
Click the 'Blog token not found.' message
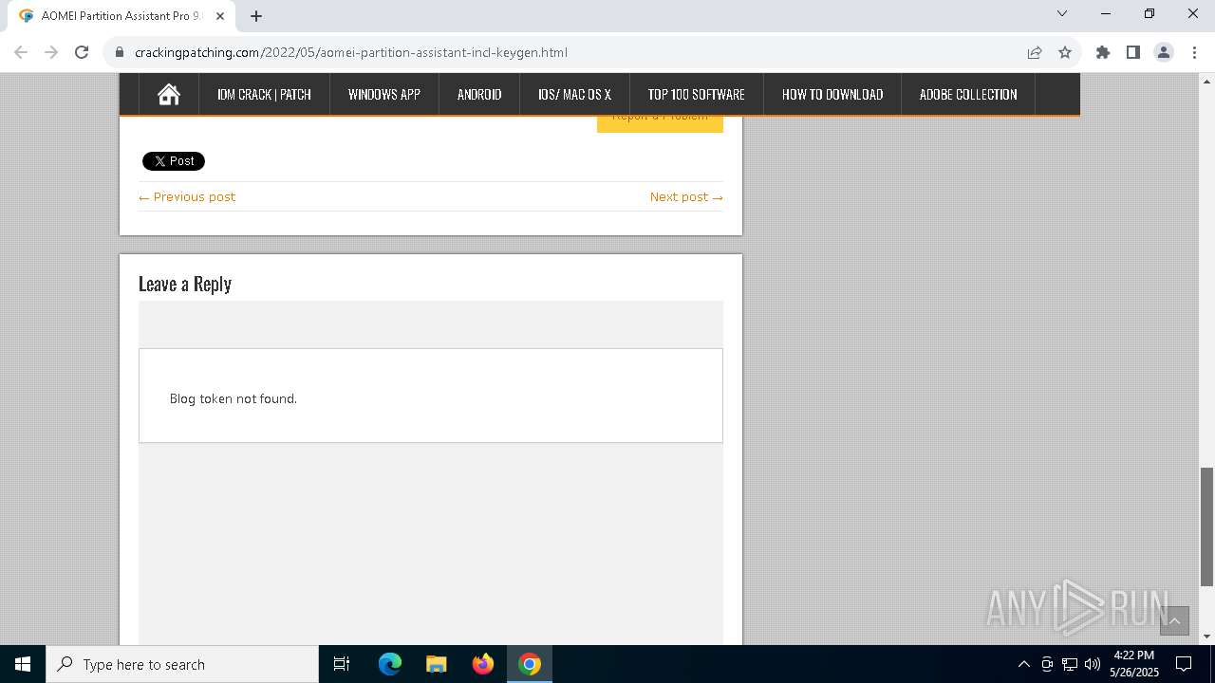pos(234,398)
